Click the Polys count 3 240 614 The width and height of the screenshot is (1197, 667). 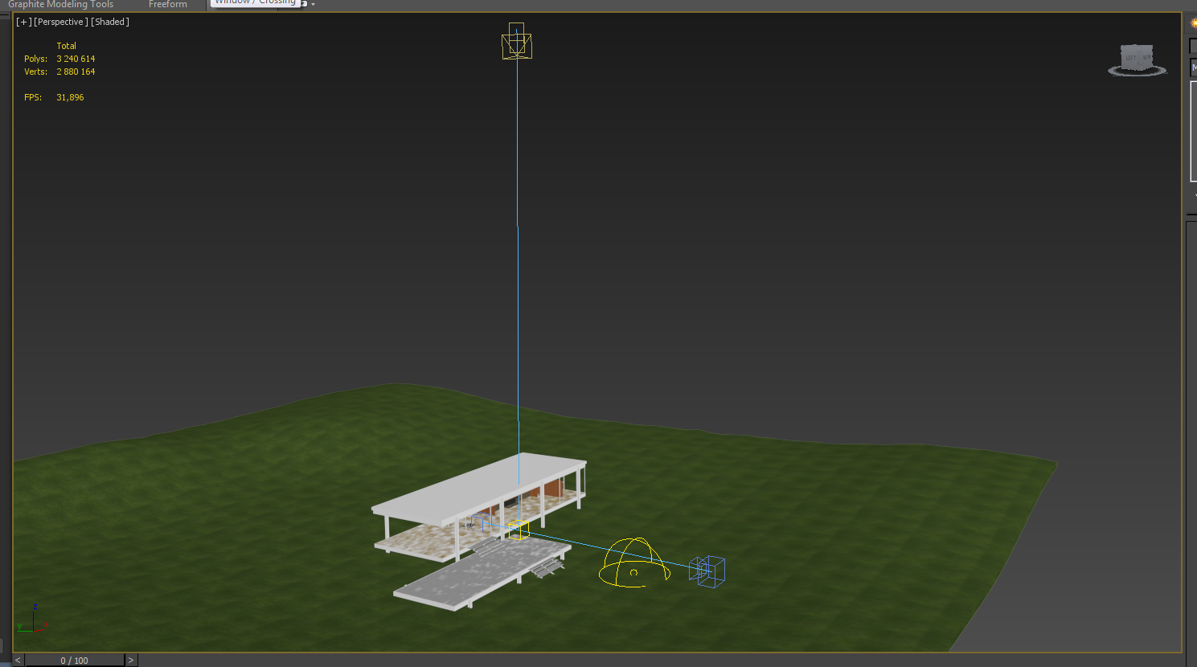click(x=76, y=59)
